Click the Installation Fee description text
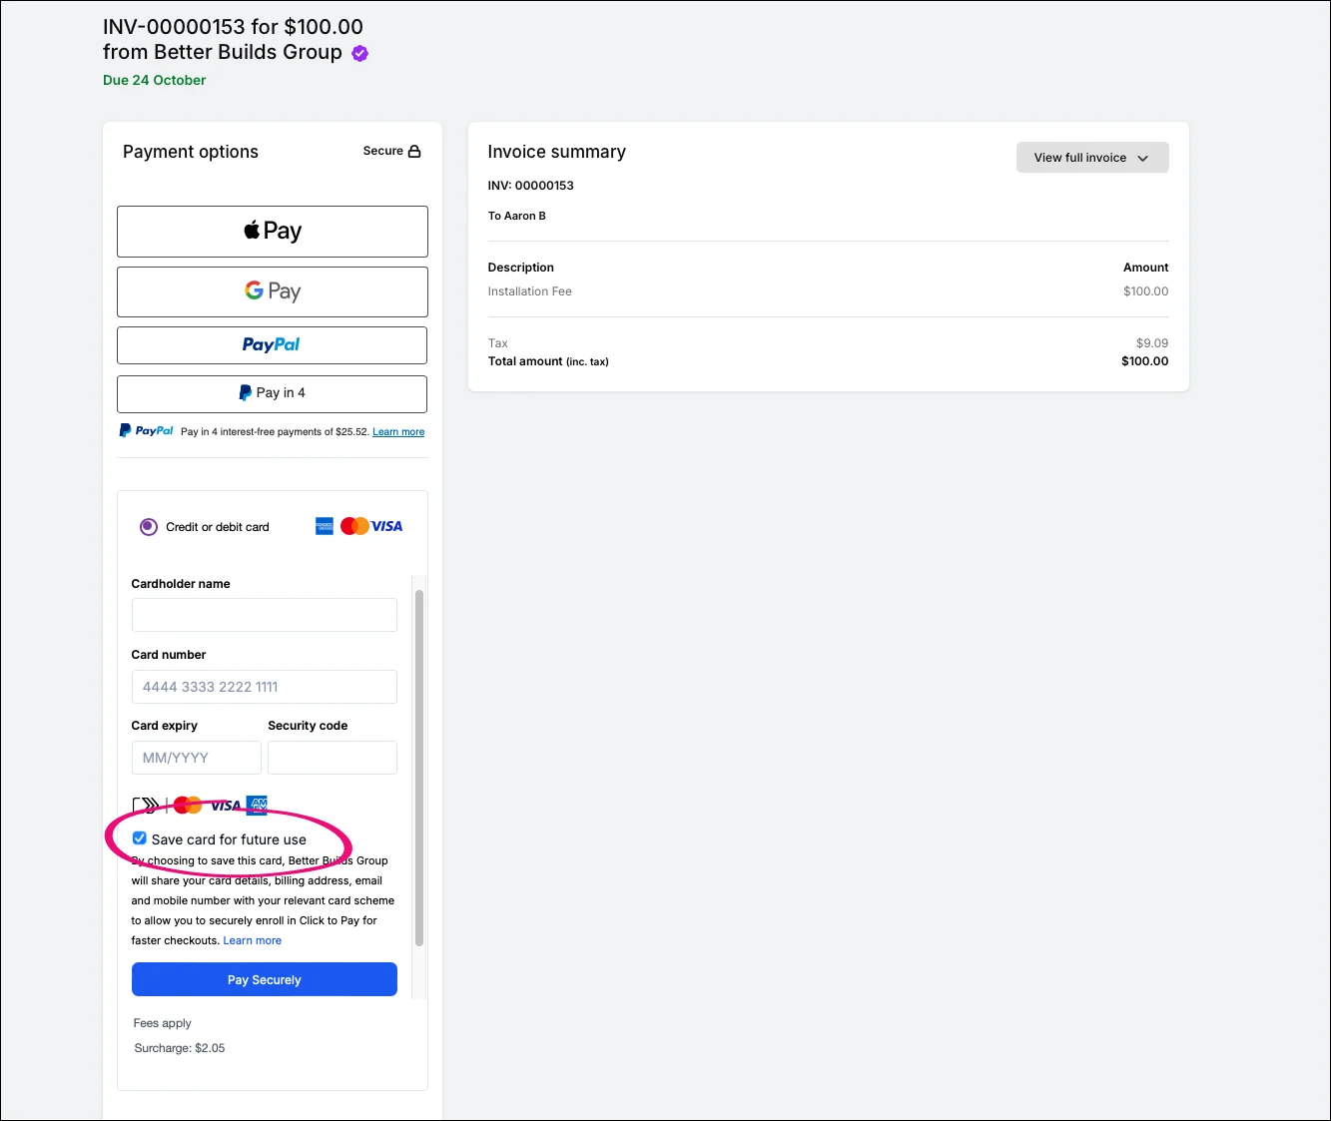This screenshot has height=1121, width=1331. point(530,291)
